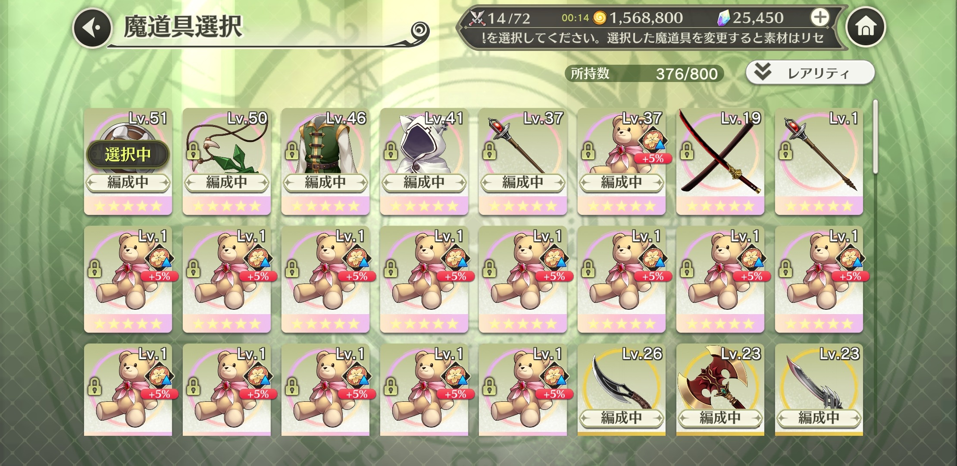Toggle lock on the Lv.1 staff item
The width and height of the screenshot is (957, 466).
coord(785,151)
